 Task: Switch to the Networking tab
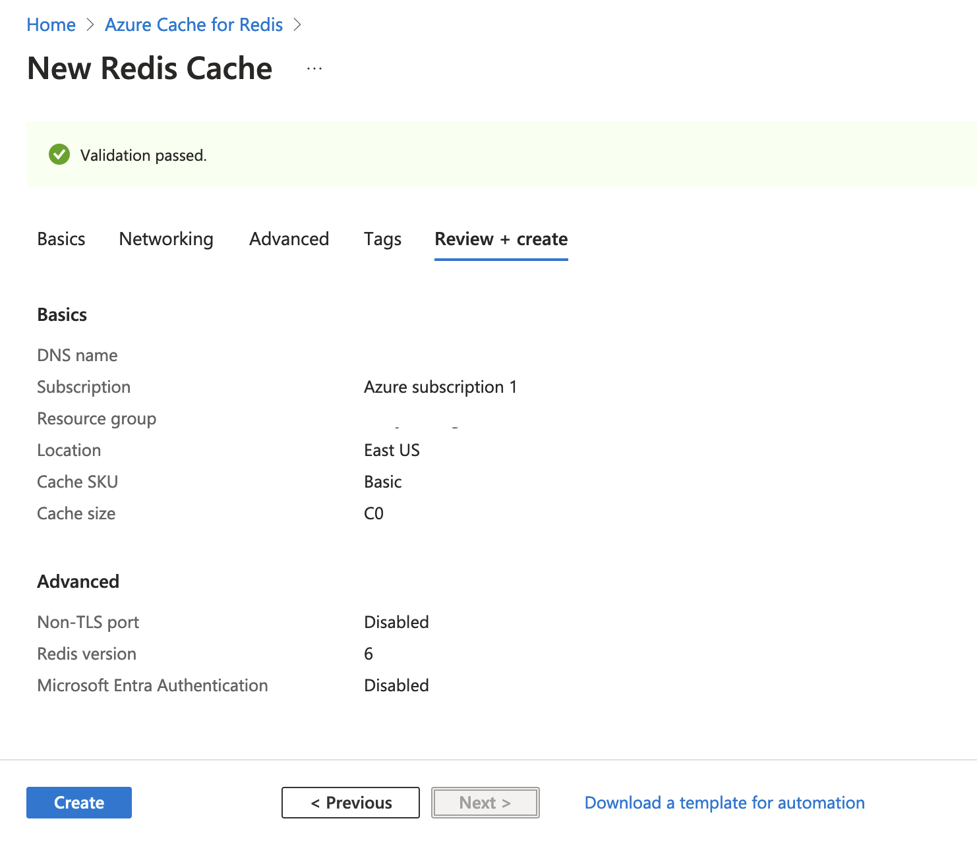[165, 239]
